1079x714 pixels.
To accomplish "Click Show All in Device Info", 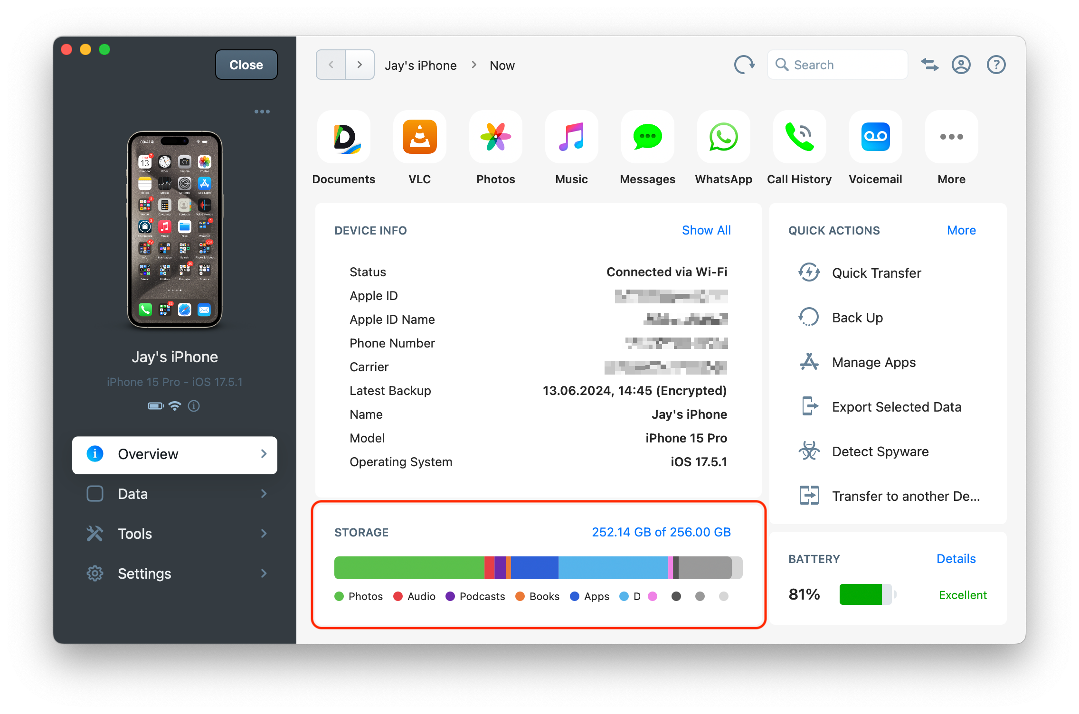I will coord(706,230).
